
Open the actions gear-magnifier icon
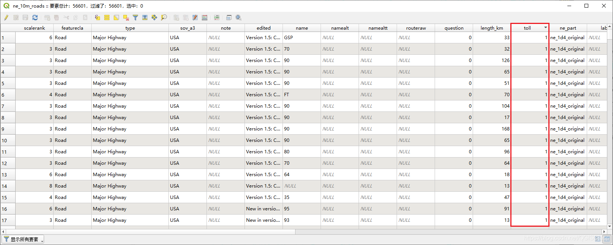(238, 17)
